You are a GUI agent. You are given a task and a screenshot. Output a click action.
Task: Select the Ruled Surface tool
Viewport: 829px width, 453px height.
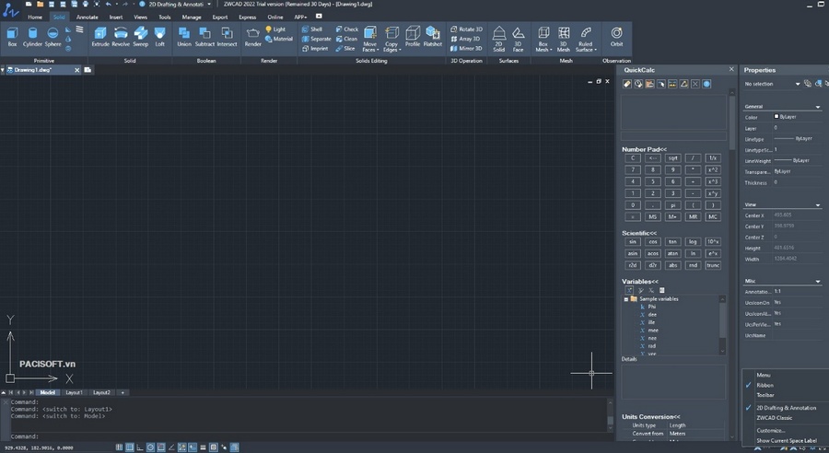[586, 39]
